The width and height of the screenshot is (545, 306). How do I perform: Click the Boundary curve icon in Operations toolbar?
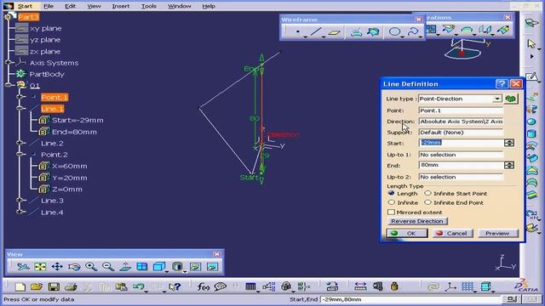coord(467,30)
